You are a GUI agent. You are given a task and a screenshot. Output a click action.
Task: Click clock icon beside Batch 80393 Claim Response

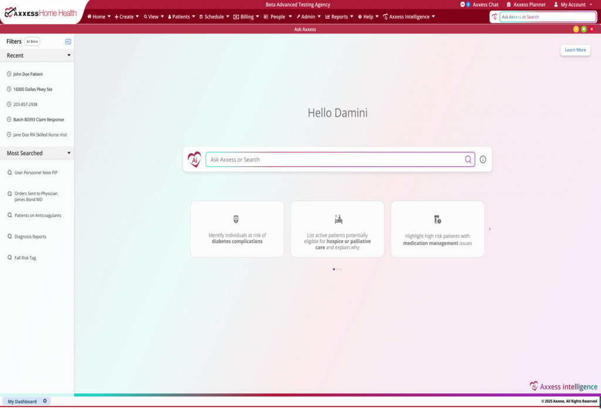pos(9,120)
